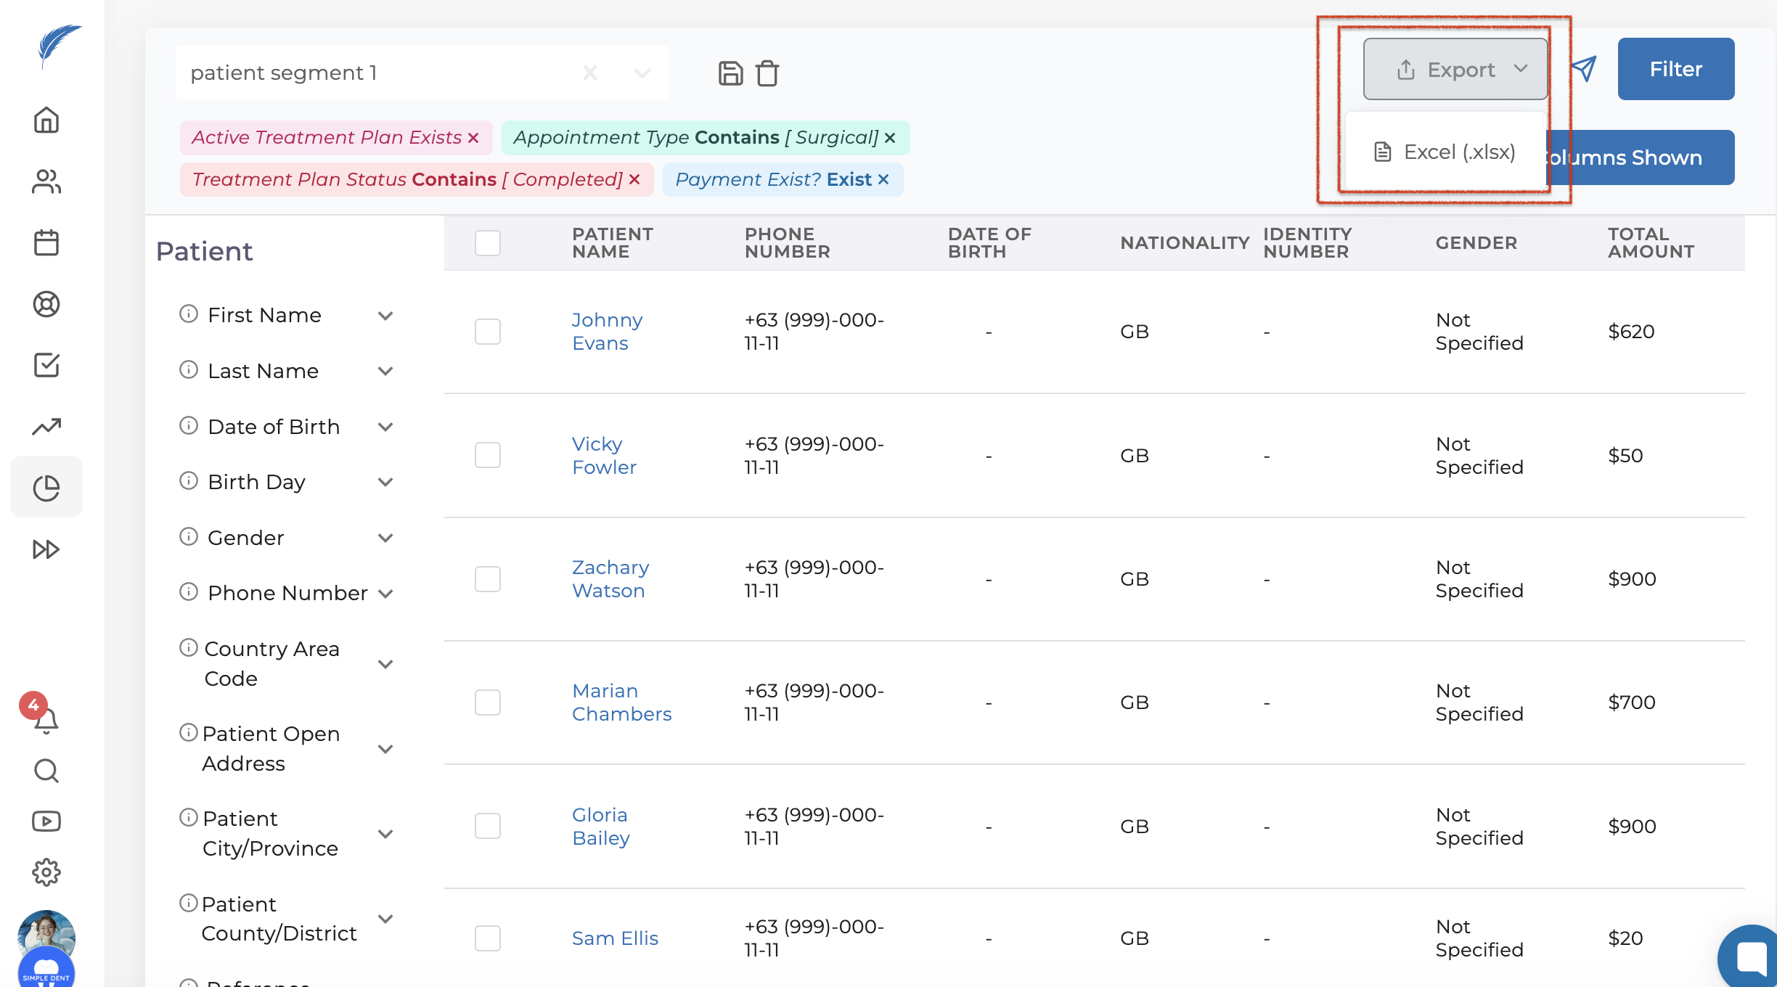This screenshot has width=1777, height=987.
Task: Check the Zachary Watson row checkbox
Action: pos(487,579)
